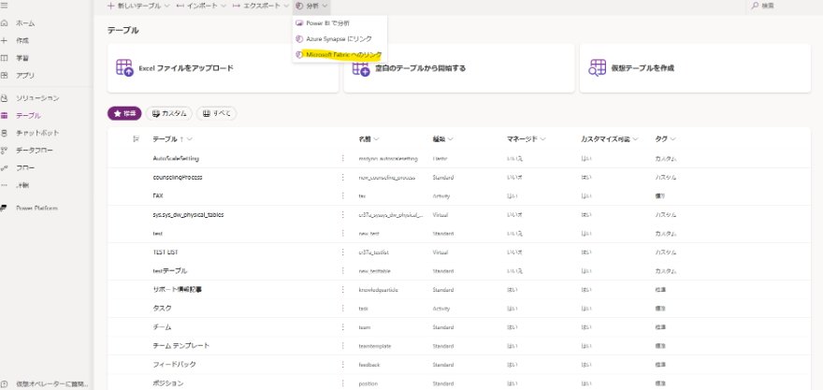The height and width of the screenshot is (390, 823).
Task: Select the カスタム filter pill
Action: 168,113
